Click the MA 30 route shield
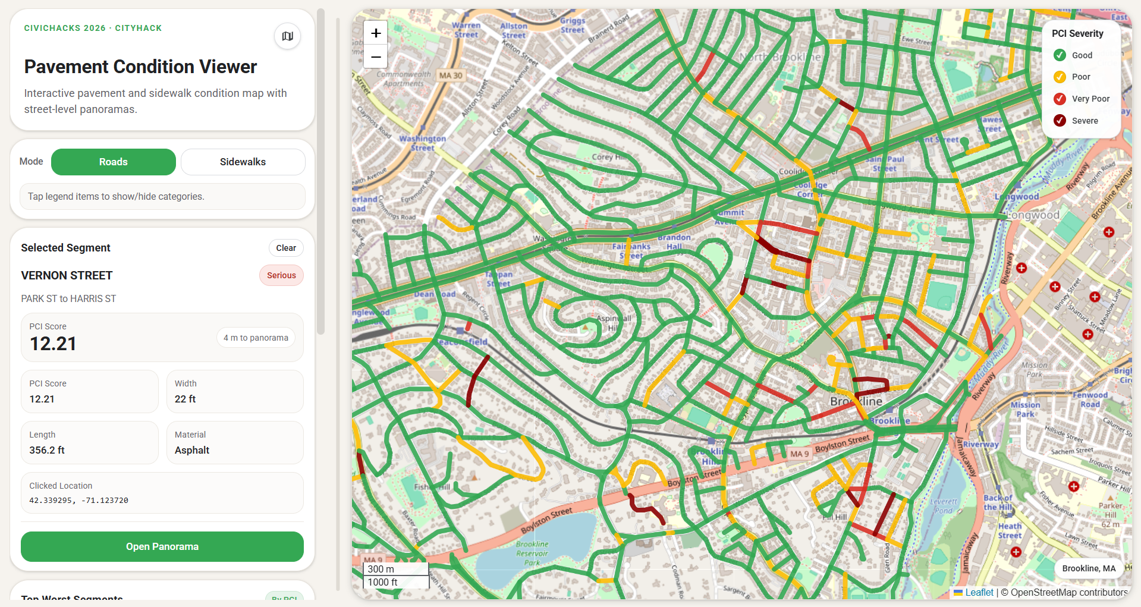Viewport: 1141px width, 607px height. pos(451,76)
